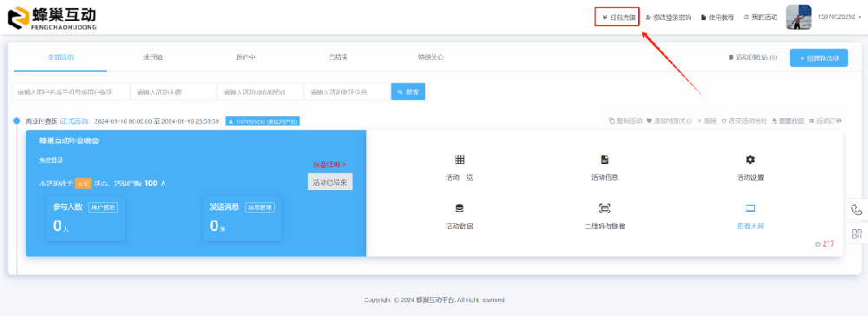This screenshot has height=316, width=868.
Task: Click 添加特别关心 heart action
Action: tap(668, 122)
